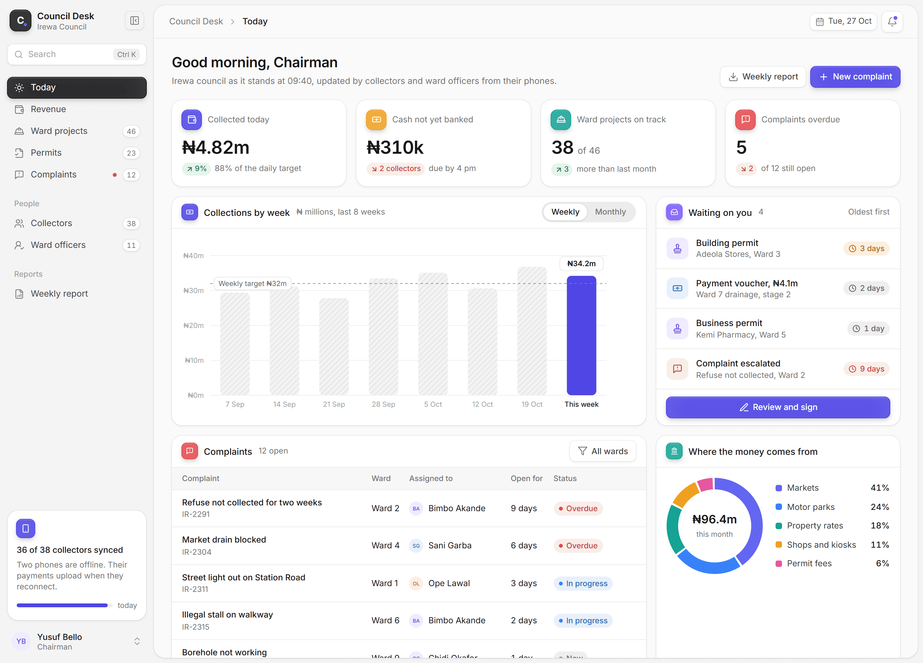Click the Council Desk breadcrumb link
The image size is (923, 663).
pyautogui.click(x=196, y=21)
